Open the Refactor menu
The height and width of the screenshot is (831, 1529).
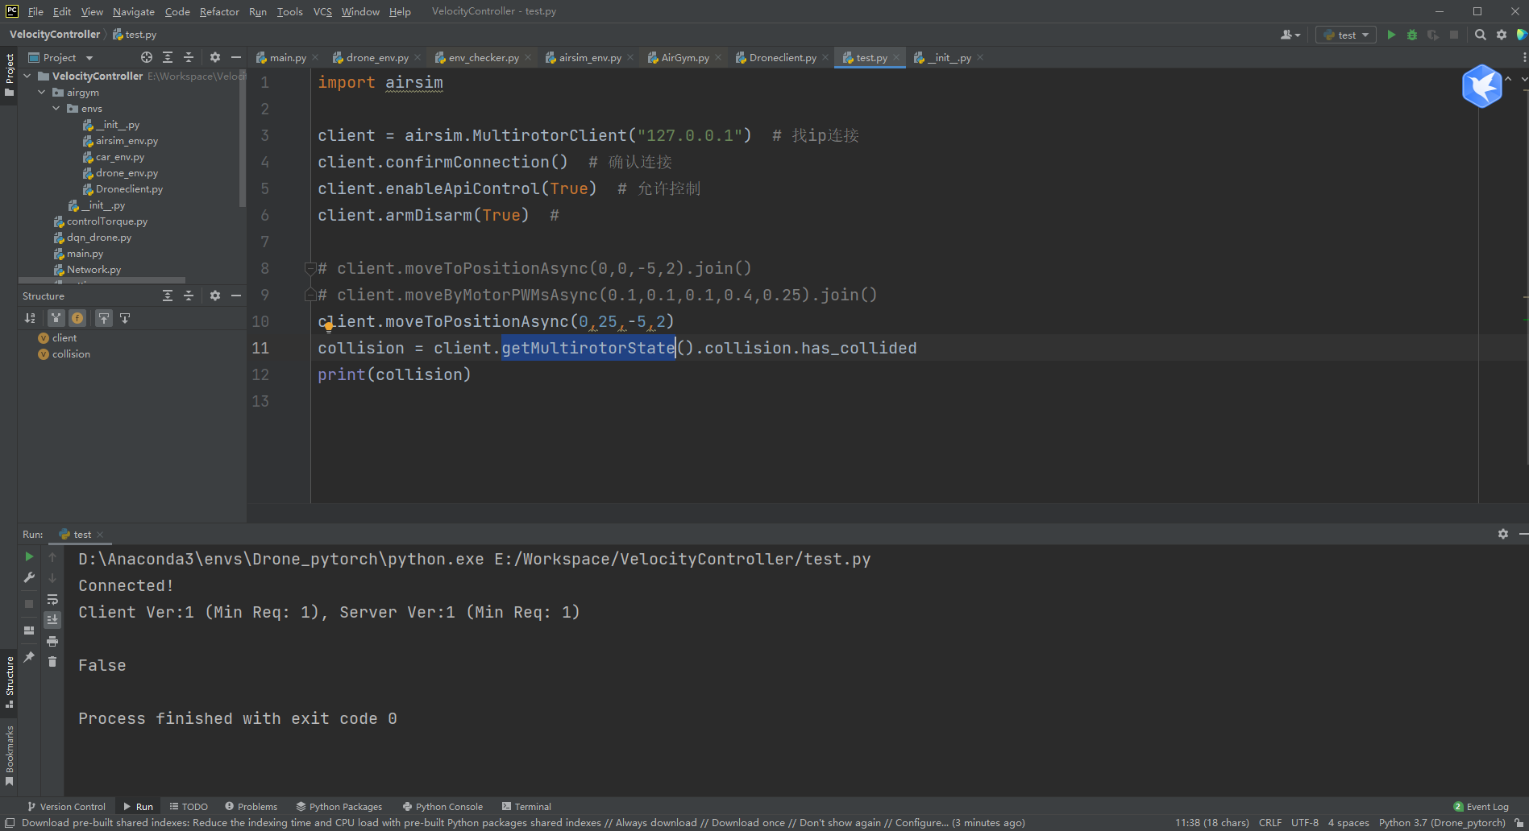click(219, 11)
